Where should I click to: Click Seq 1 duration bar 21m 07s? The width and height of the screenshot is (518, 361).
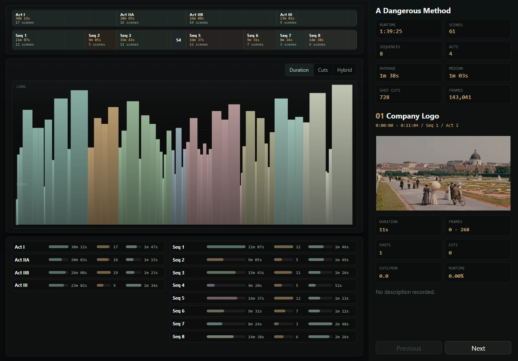click(x=226, y=247)
